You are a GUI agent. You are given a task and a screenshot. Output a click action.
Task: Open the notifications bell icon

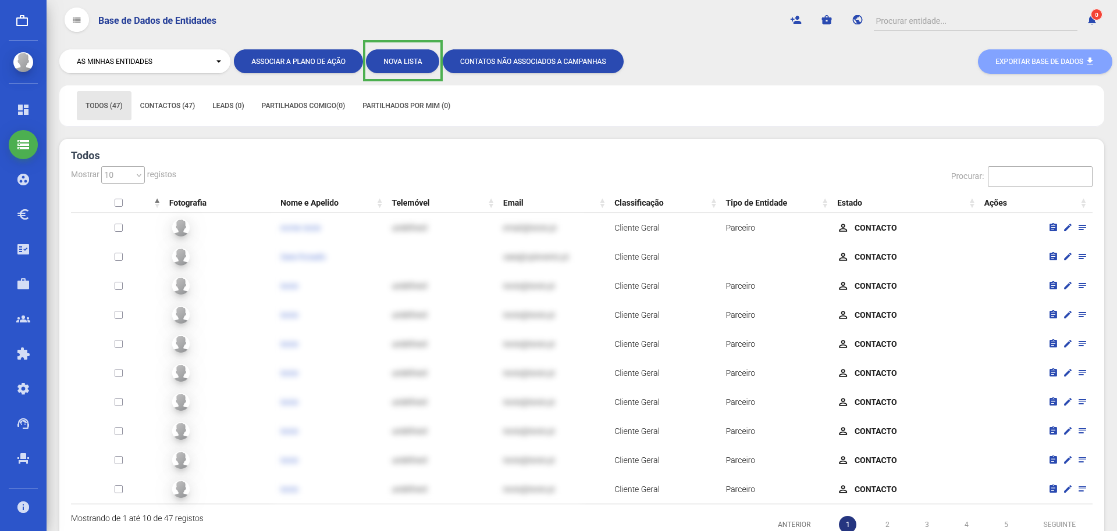[x=1092, y=20]
